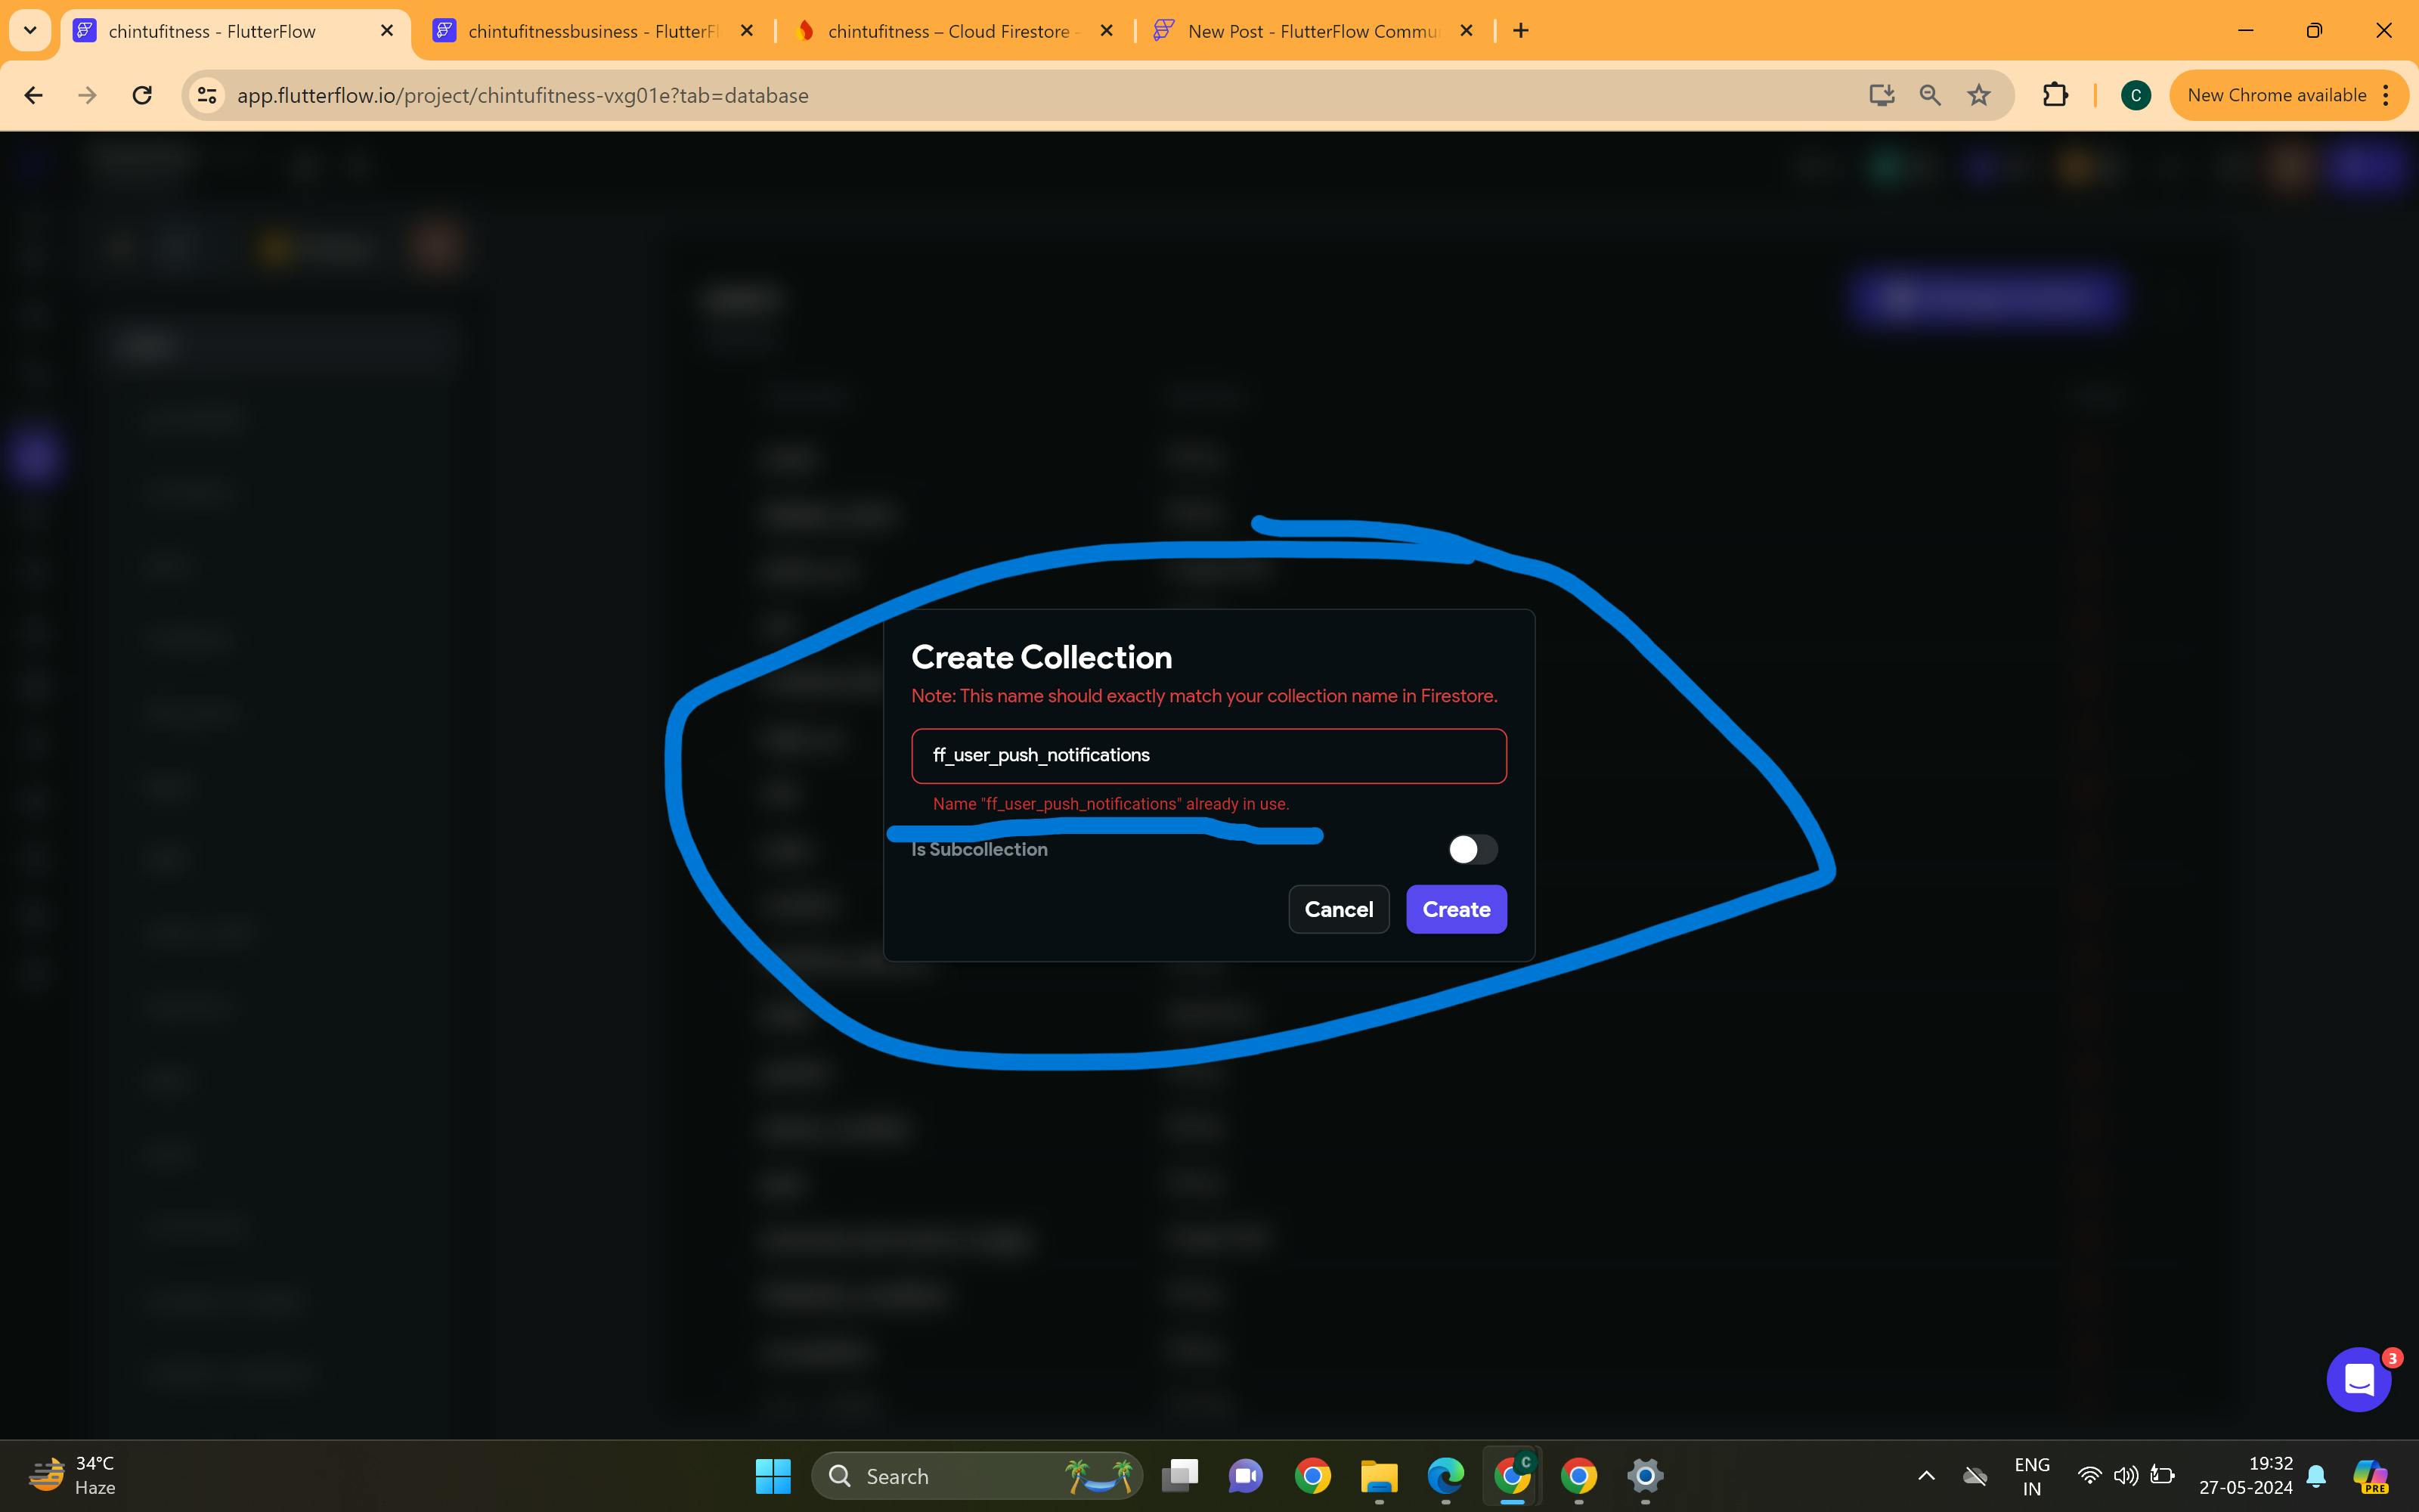Open New Chrome available menu
The height and width of the screenshot is (1512, 2419).
pos(2287,95)
